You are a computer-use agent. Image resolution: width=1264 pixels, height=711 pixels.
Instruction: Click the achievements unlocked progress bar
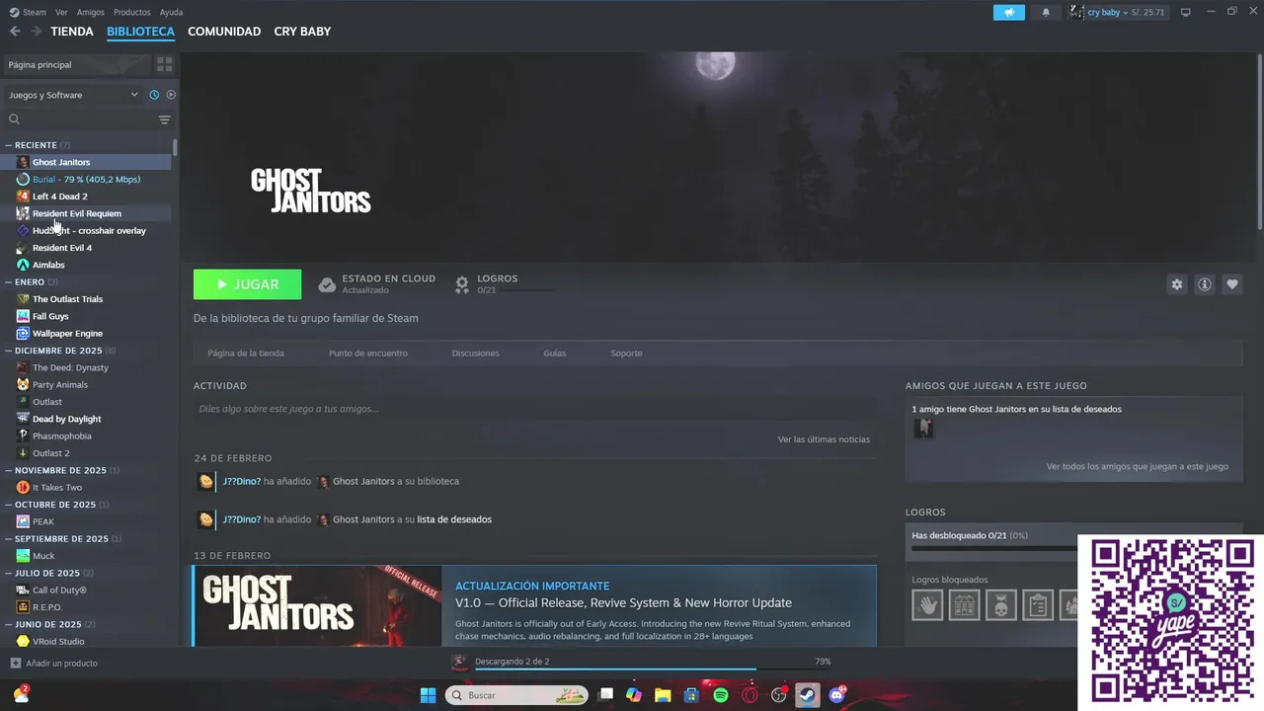[993, 548]
